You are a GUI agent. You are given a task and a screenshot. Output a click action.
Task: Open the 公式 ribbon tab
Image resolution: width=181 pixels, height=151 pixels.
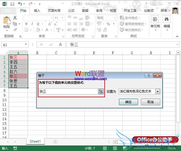(71, 11)
